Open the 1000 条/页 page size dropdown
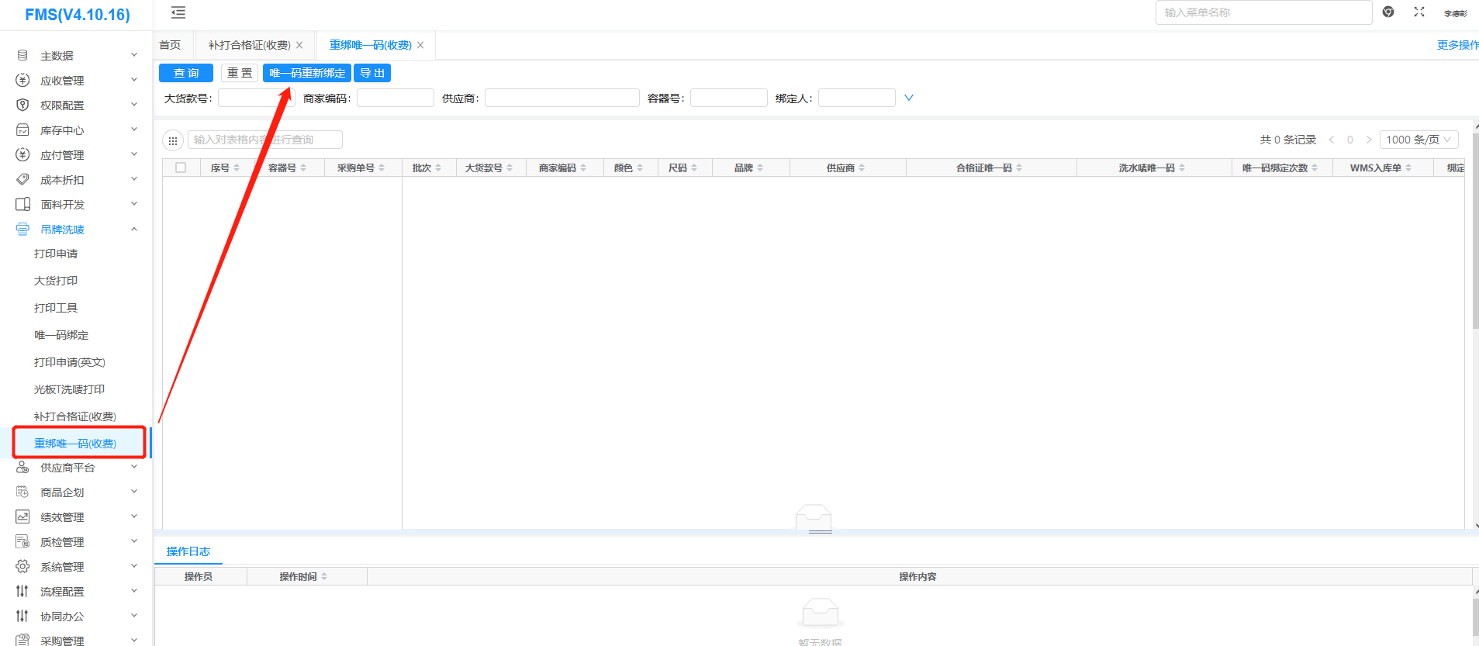 click(1419, 140)
